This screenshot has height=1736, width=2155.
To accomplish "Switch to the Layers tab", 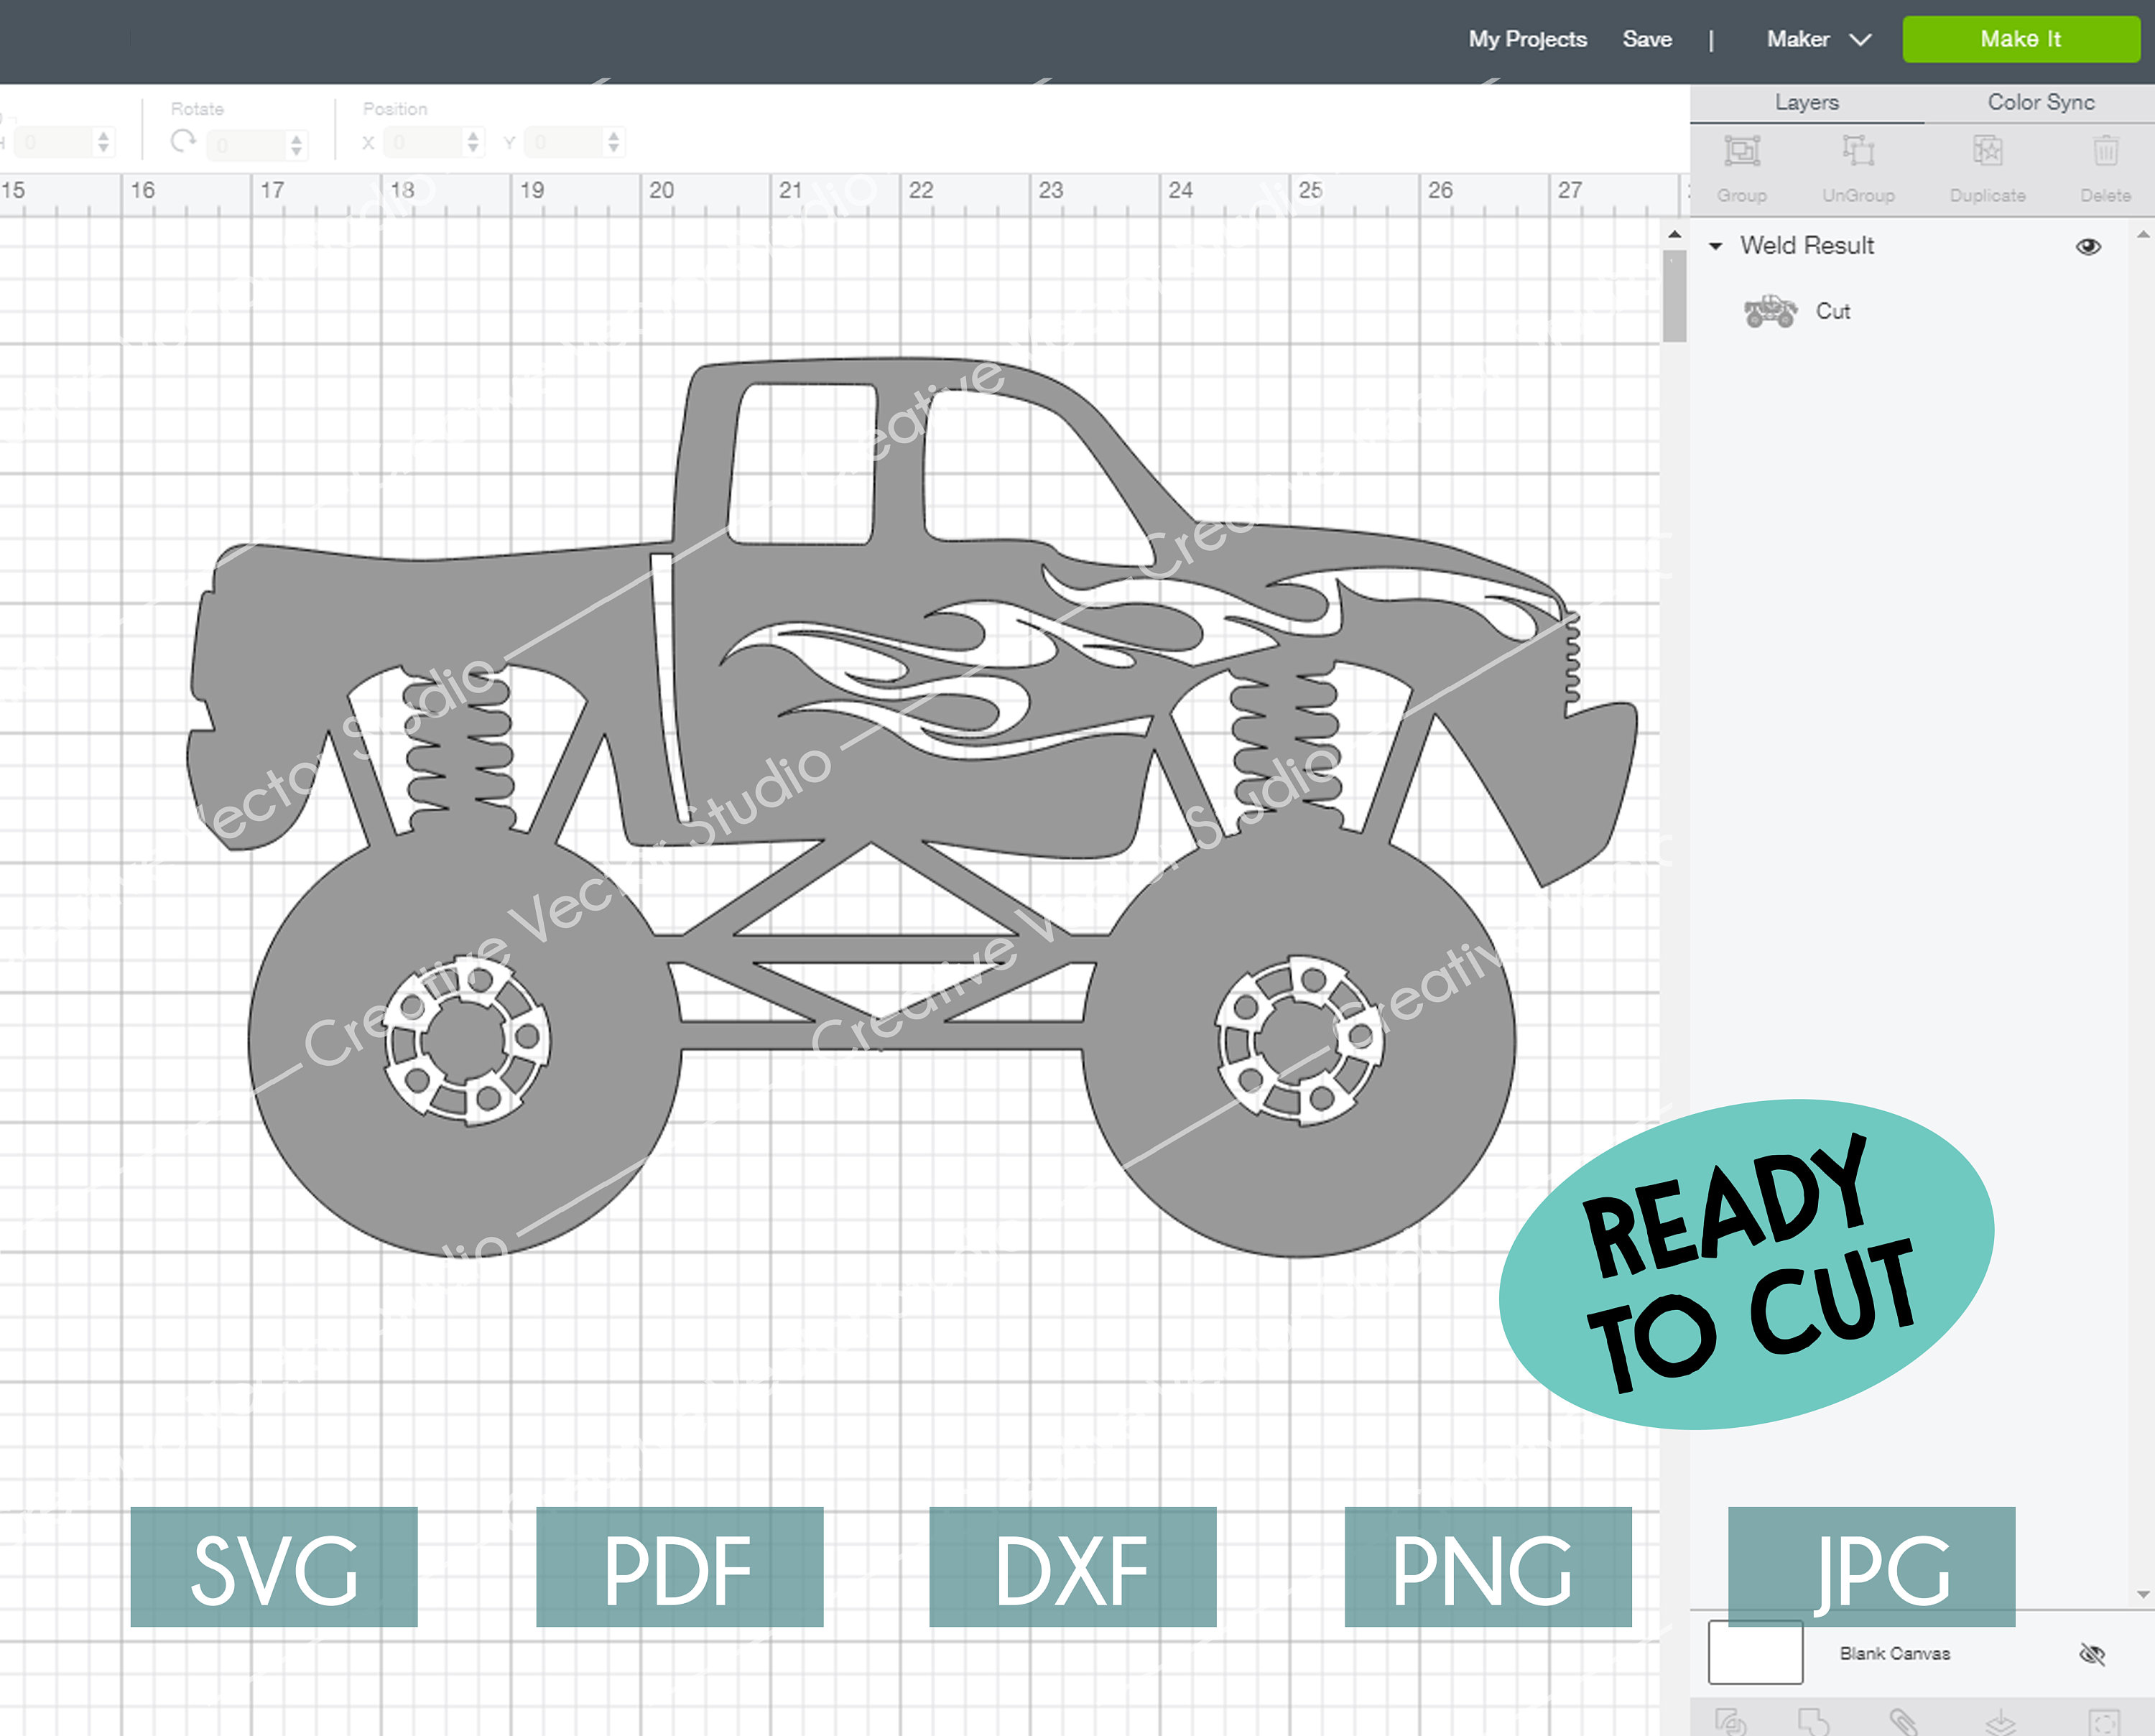I will pyautogui.click(x=1806, y=102).
